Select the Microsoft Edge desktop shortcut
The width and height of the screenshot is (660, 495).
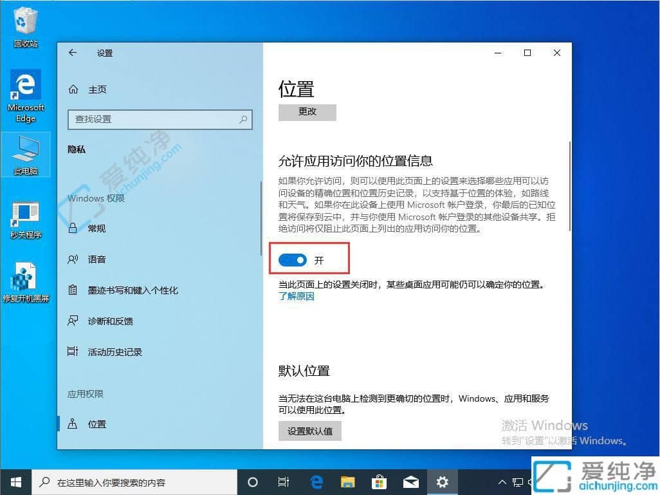click(26, 97)
